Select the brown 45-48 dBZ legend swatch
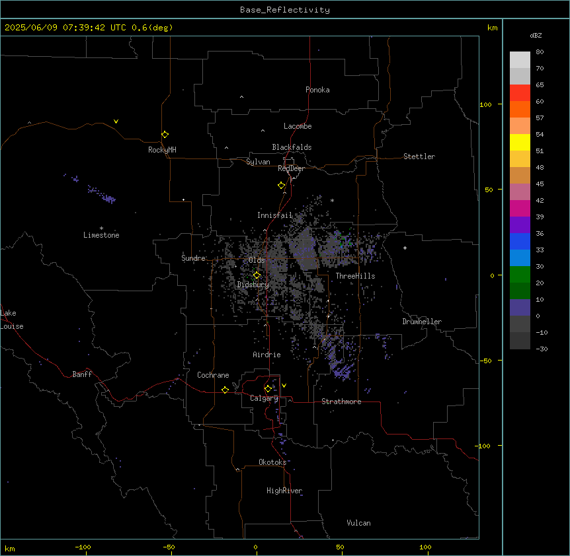This screenshot has width=570, height=556. pos(520,175)
